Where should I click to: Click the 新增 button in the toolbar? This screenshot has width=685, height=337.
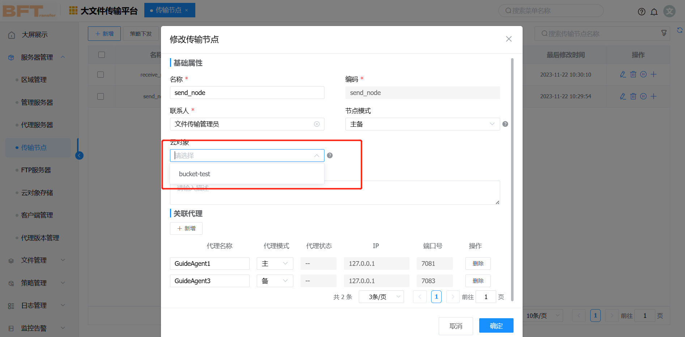(104, 34)
